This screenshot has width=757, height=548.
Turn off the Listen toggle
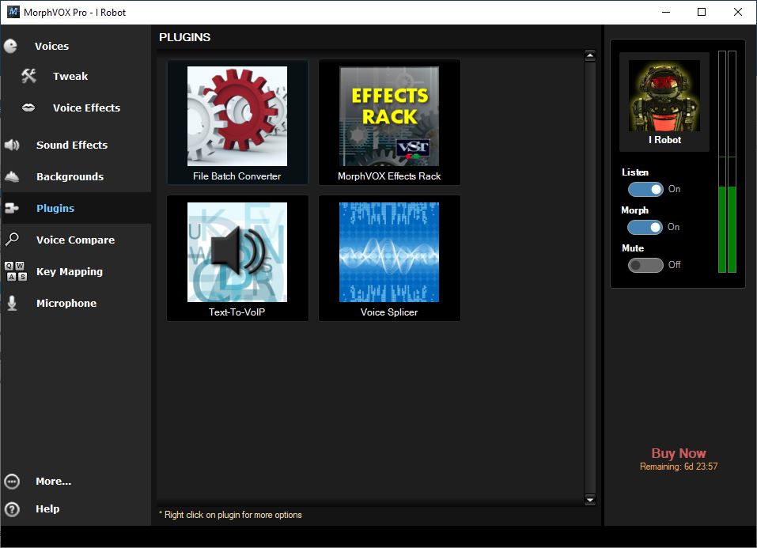point(645,189)
